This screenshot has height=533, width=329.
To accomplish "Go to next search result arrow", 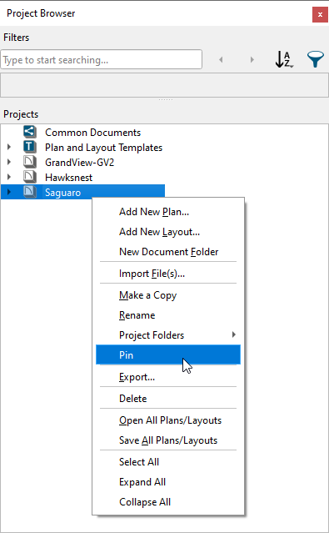I will point(252,60).
